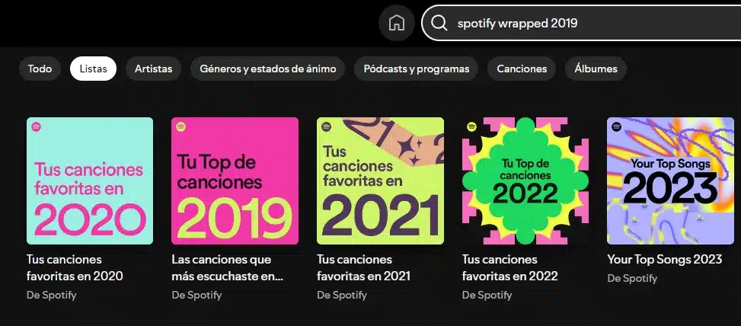Filter by Géneros y estados de ánimo
Image resolution: width=741 pixels, height=326 pixels.
point(267,69)
